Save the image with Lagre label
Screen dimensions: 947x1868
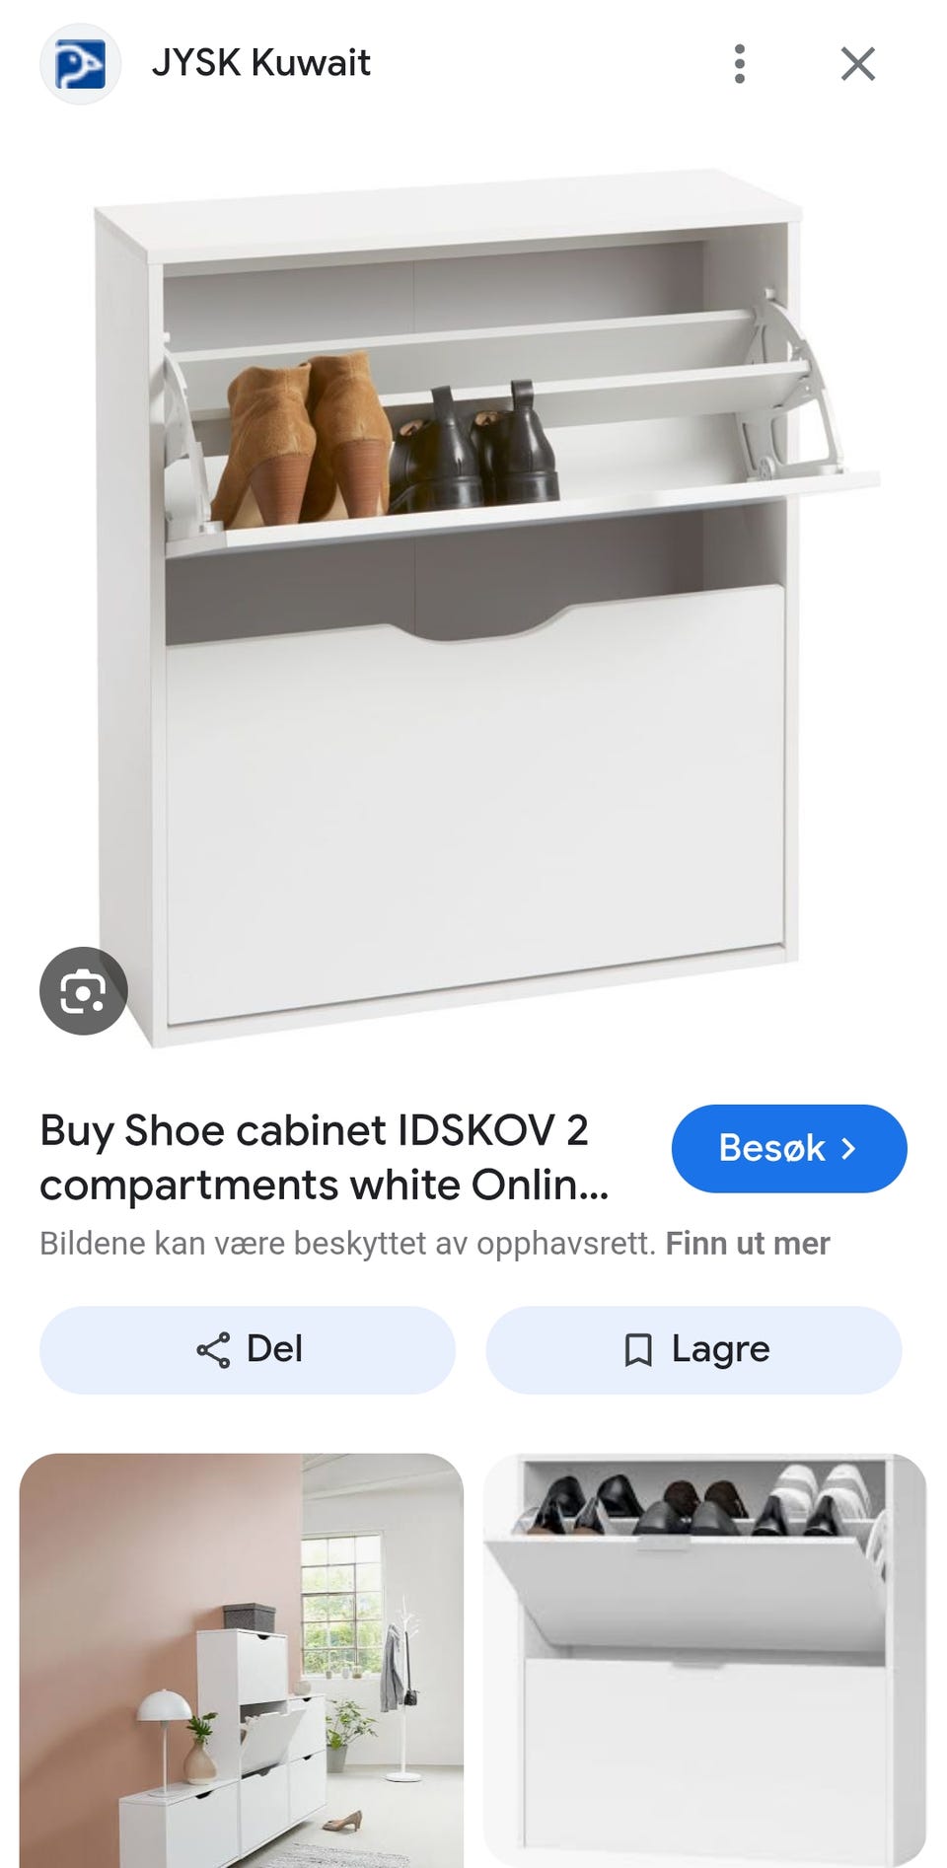tap(720, 1349)
